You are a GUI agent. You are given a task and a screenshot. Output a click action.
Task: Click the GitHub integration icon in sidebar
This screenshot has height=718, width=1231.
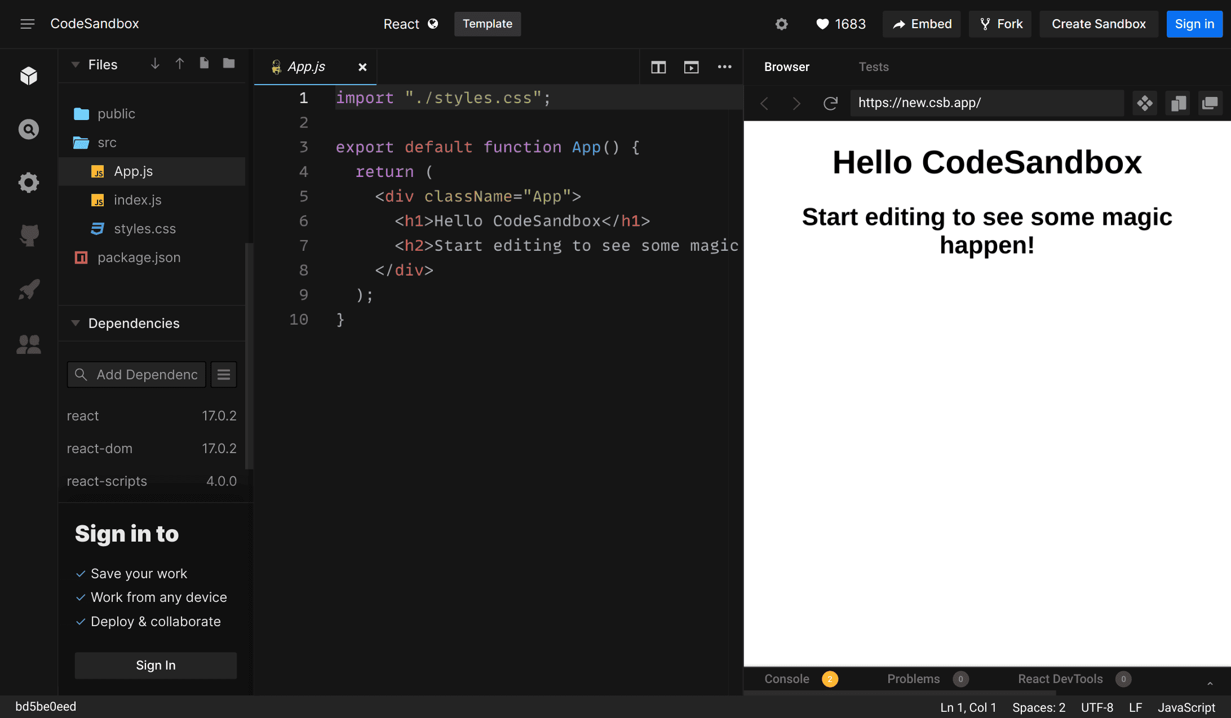[28, 235]
